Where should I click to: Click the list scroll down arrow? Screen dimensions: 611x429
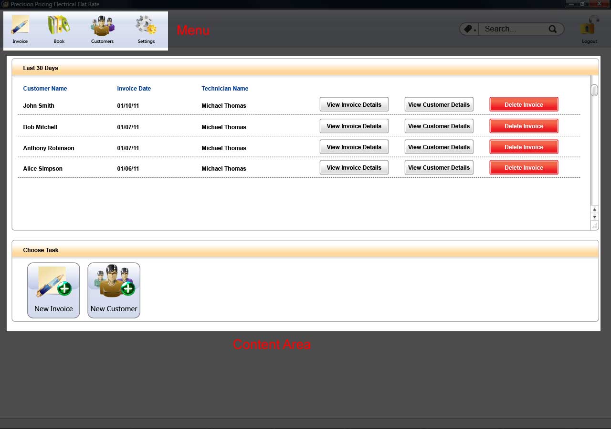(x=594, y=217)
